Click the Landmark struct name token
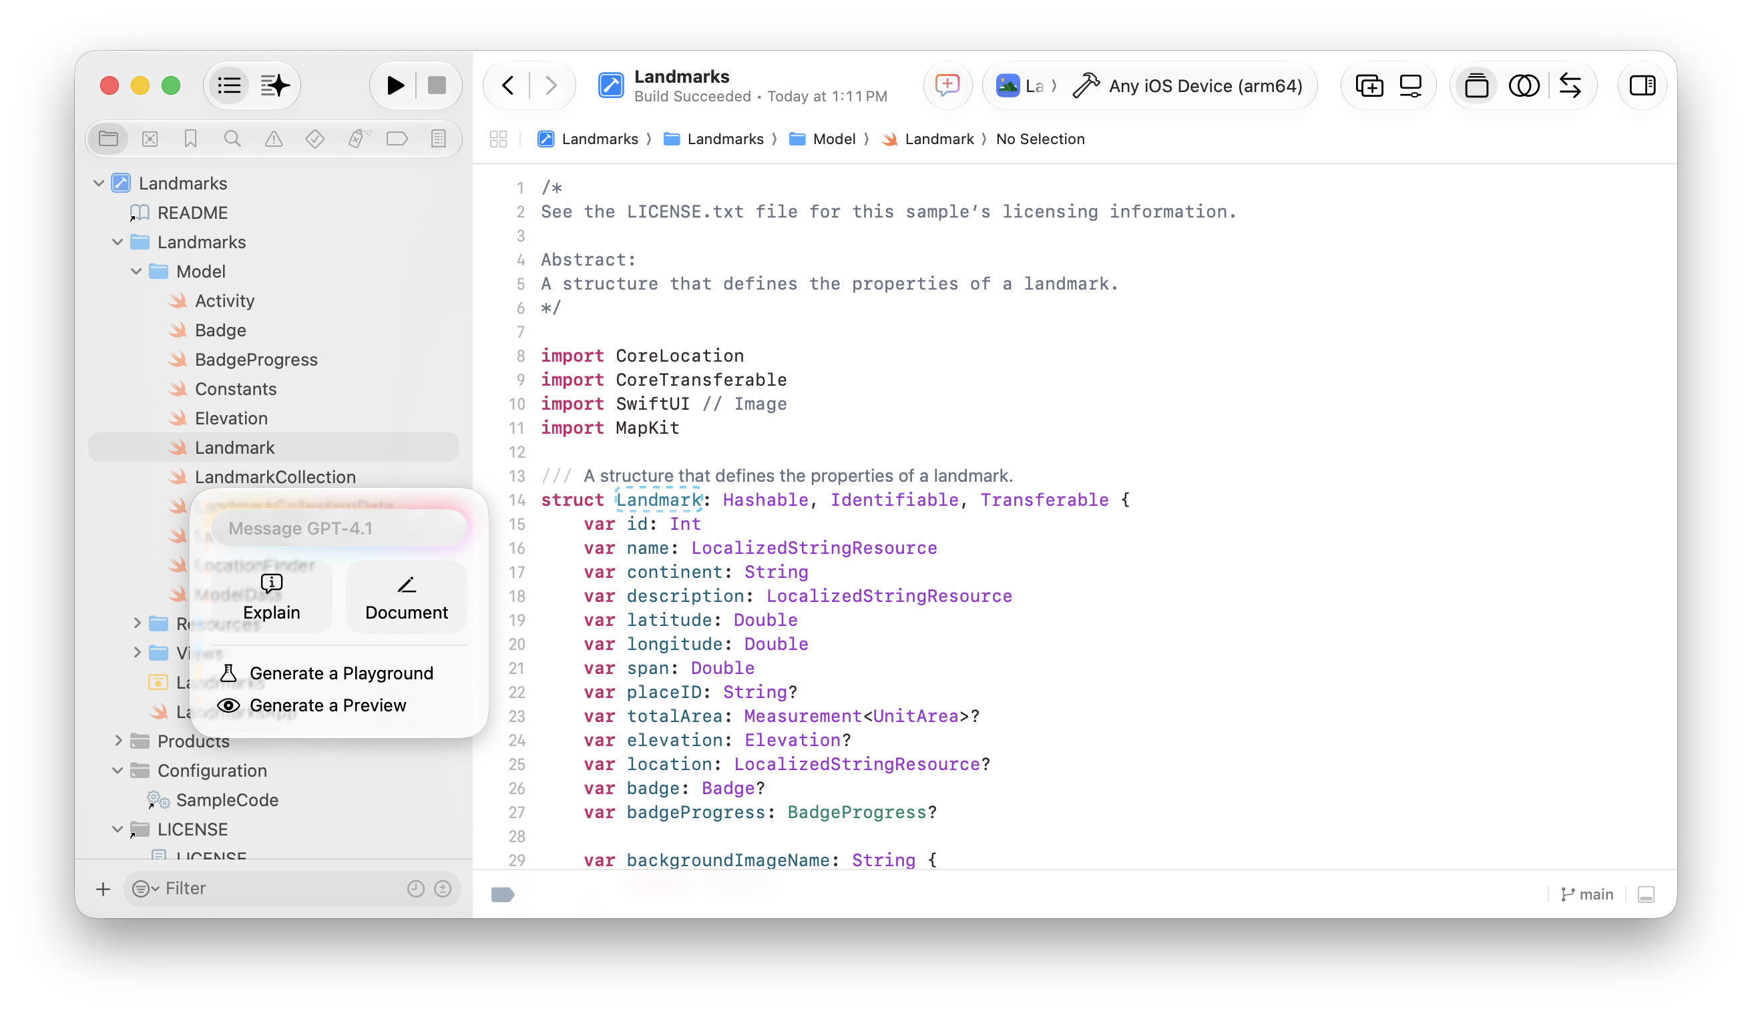Screen dimensions: 1752x1017 (658, 499)
